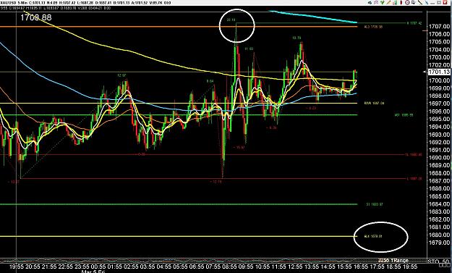This screenshot has height=273, width=452.
Task: Click the blue pin icon in toolbar
Action: coord(427,3)
